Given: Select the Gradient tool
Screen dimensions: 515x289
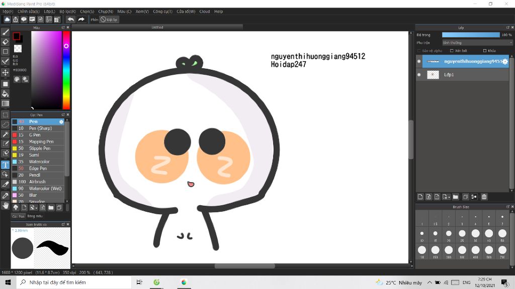Looking at the screenshot, I should tap(5, 103).
